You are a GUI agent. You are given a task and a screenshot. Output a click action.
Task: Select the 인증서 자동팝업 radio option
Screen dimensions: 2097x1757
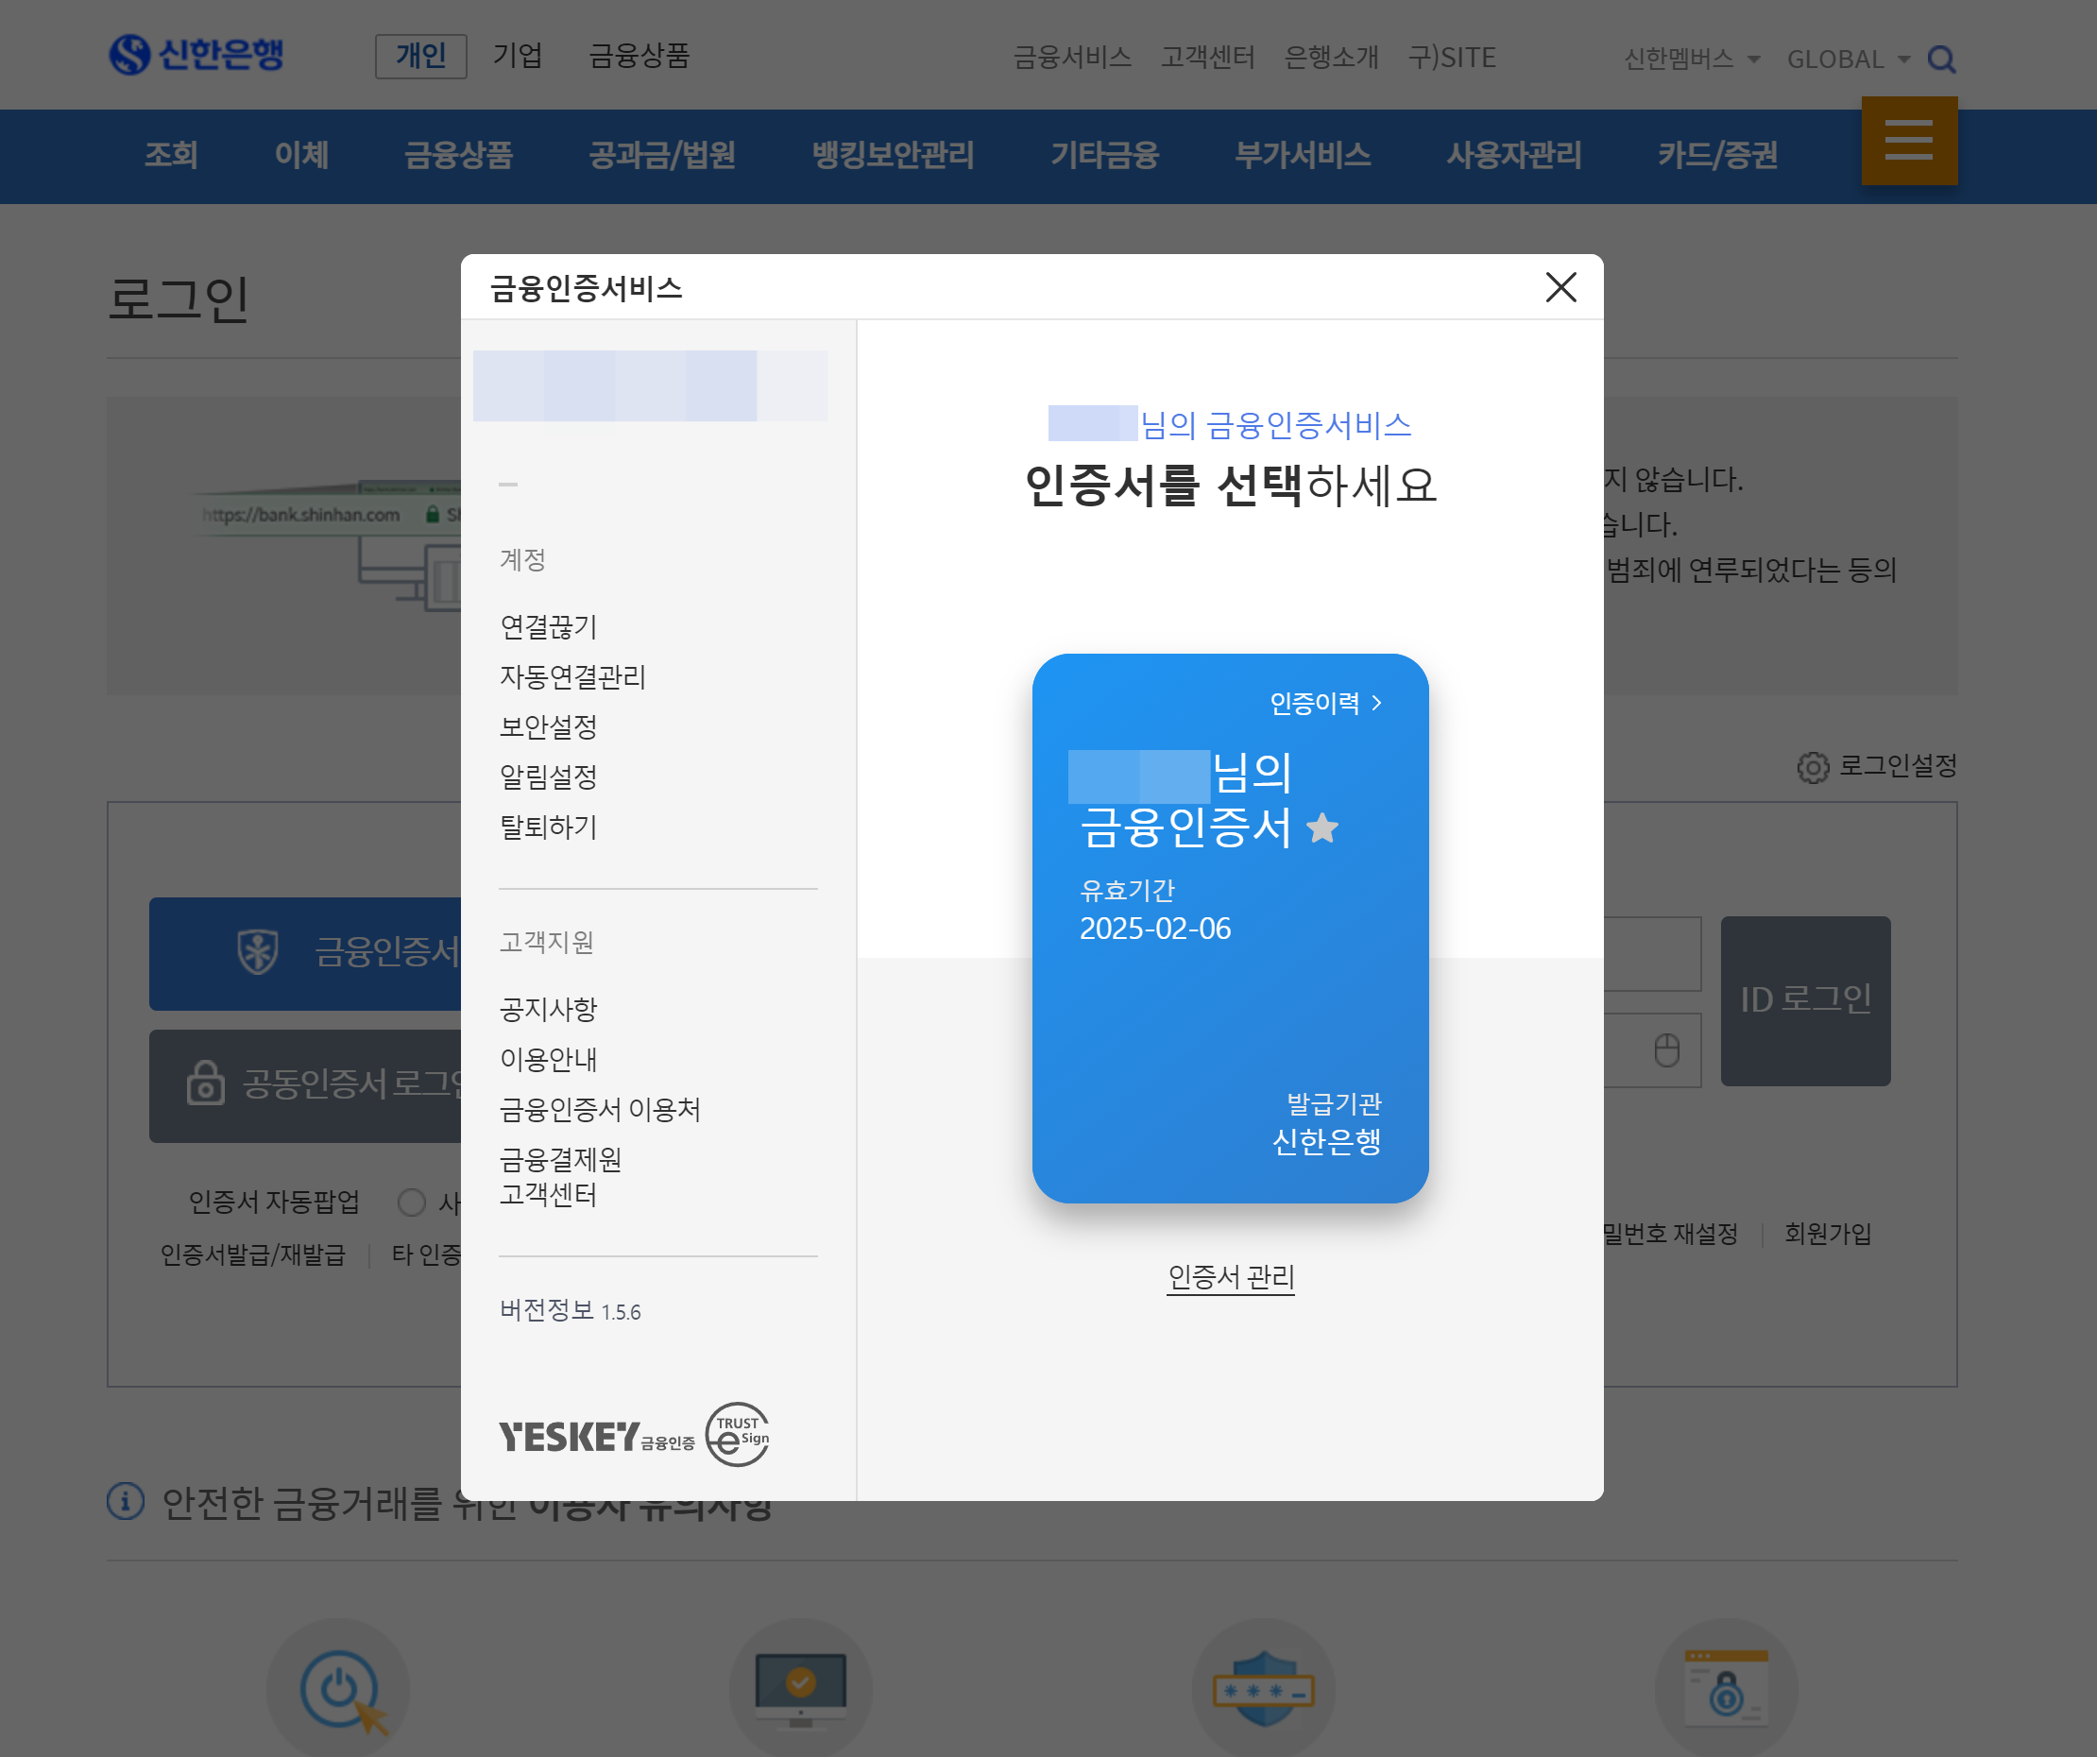[412, 1202]
